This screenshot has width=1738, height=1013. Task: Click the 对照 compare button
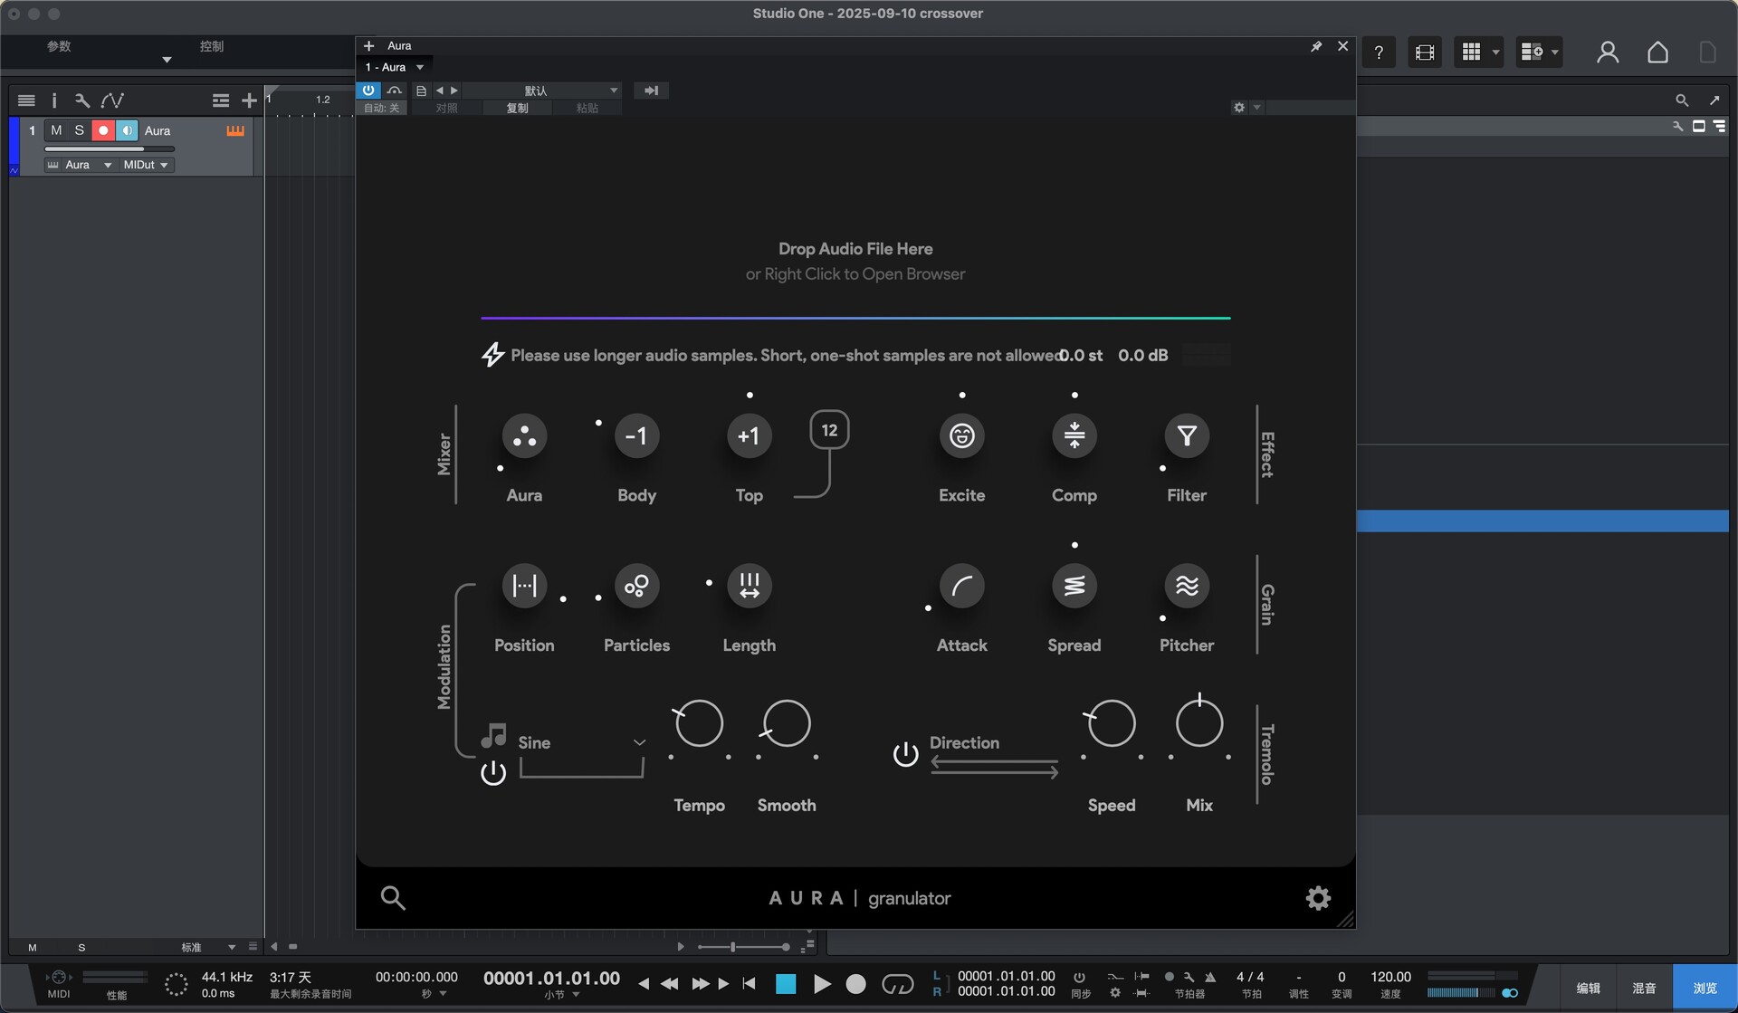446,108
